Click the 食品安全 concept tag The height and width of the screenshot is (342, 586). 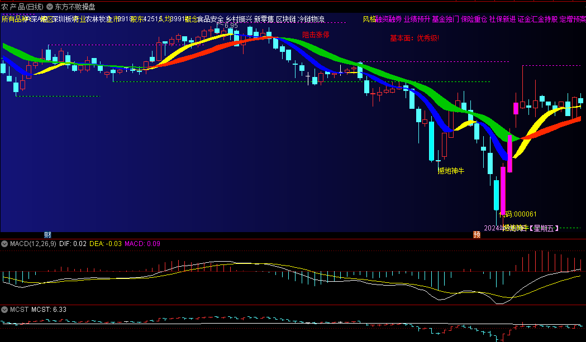tap(211, 19)
